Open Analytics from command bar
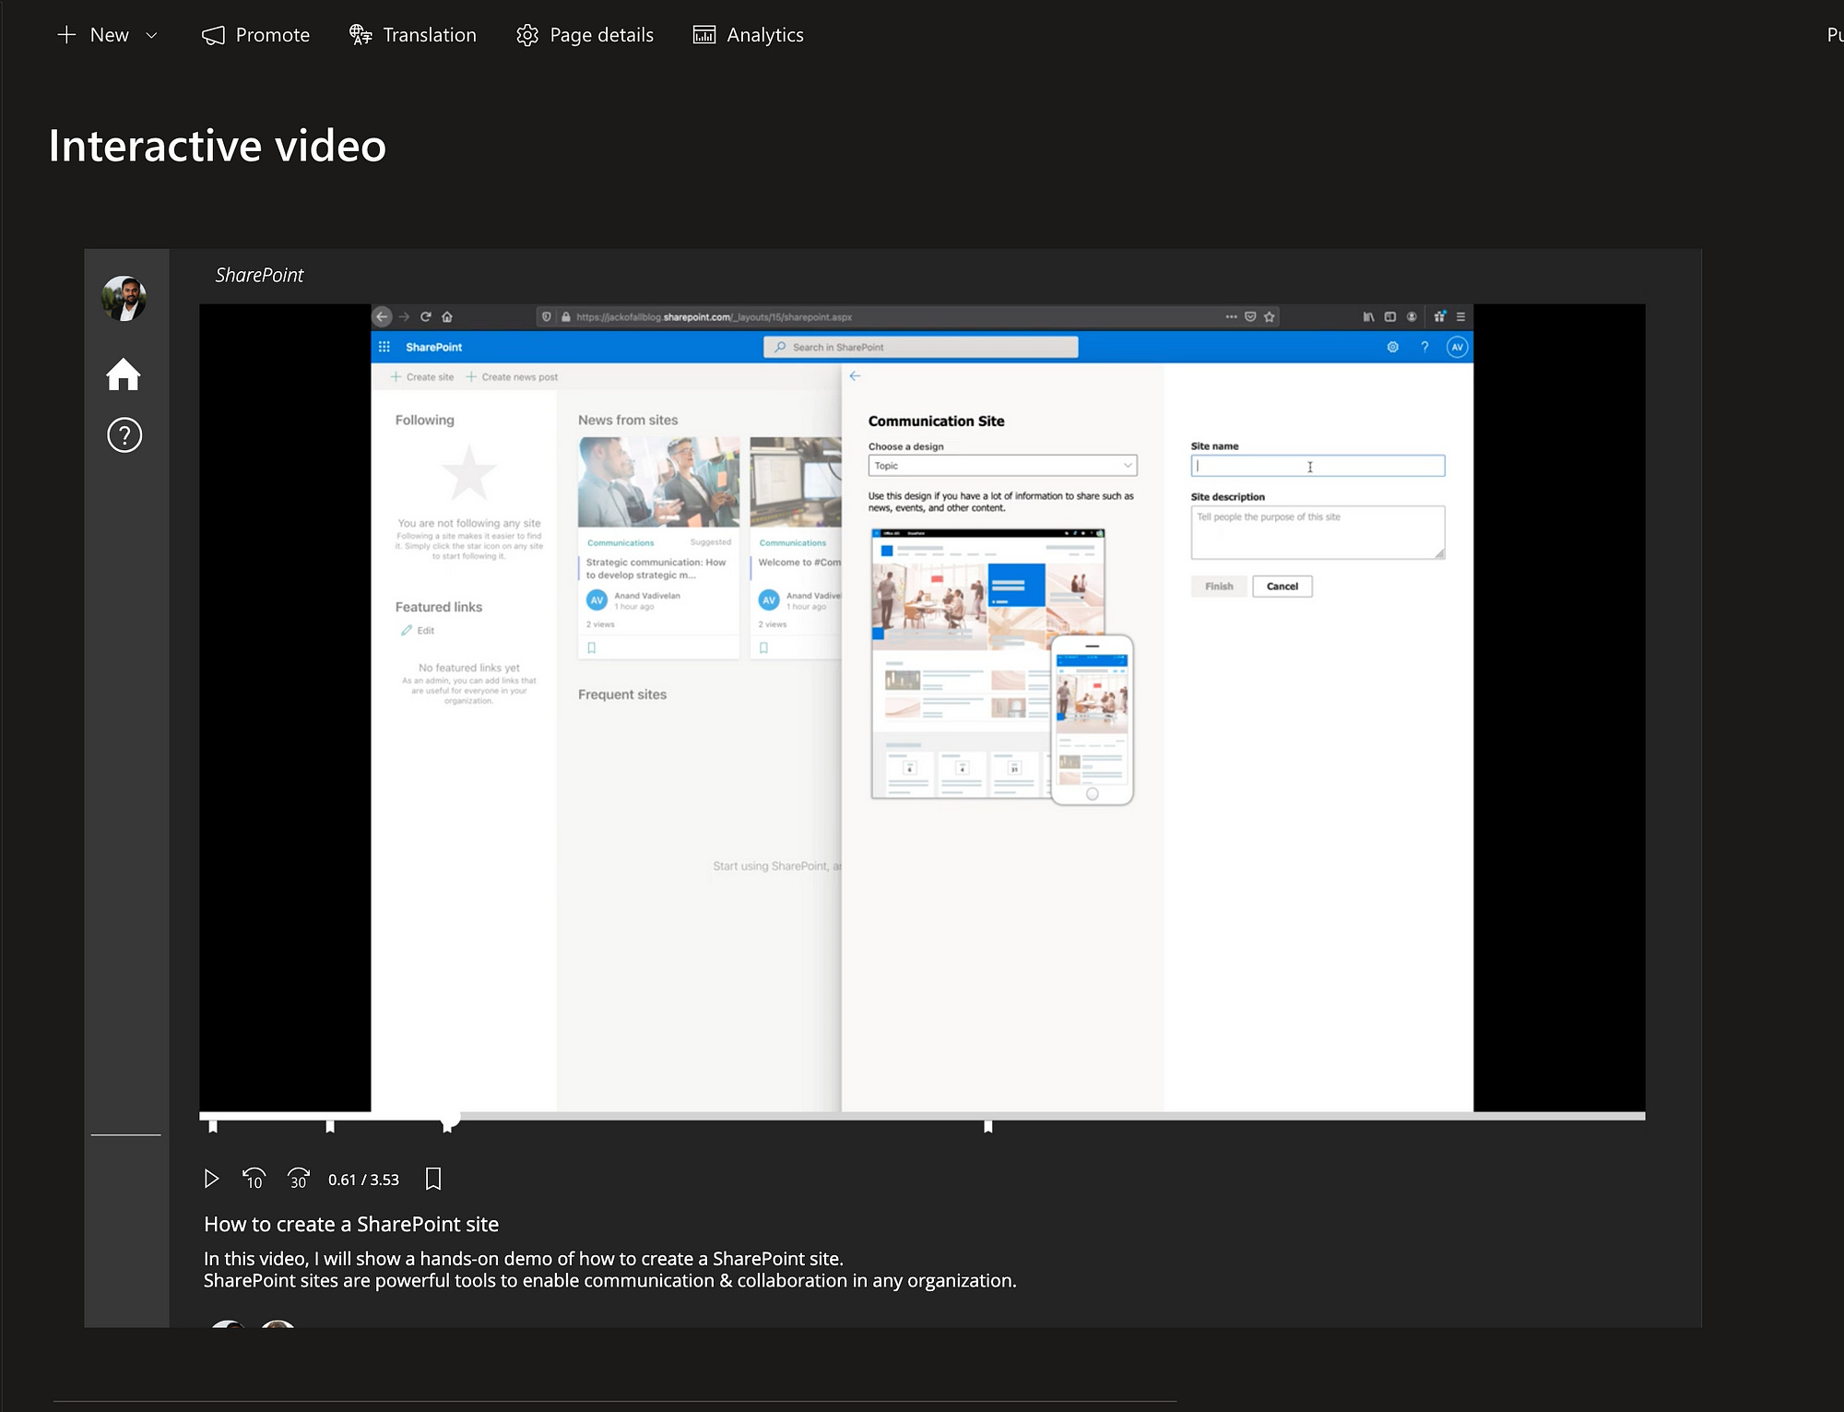Viewport: 1844px width, 1412px height. [x=748, y=35]
